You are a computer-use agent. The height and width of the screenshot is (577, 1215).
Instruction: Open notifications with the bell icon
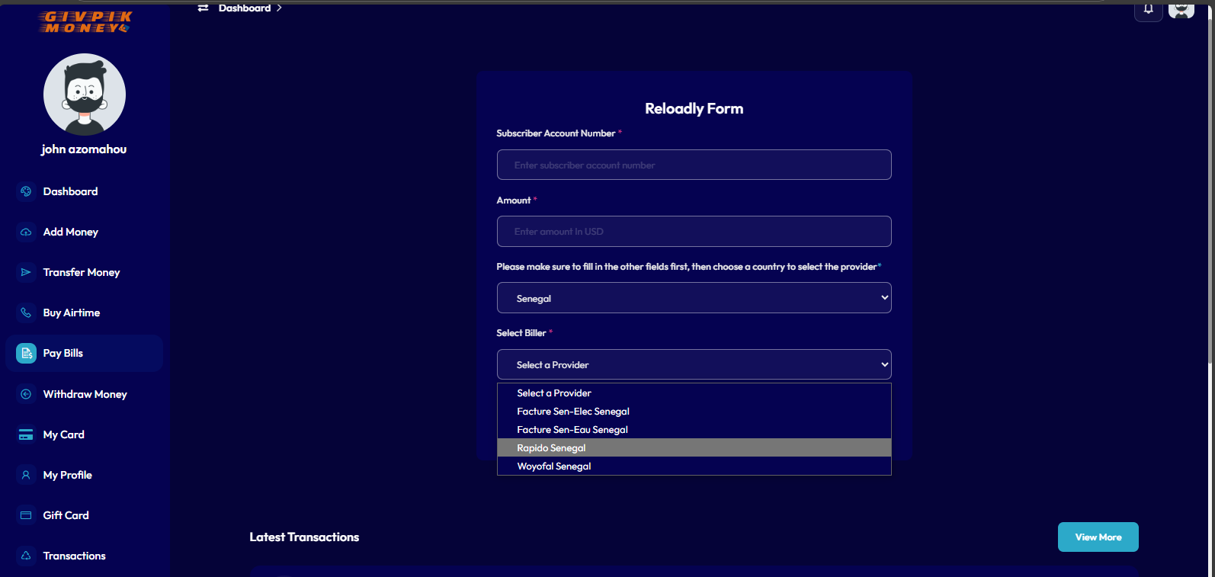(1148, 9)
